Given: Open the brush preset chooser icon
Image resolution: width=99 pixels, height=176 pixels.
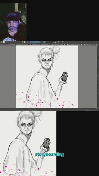Looking at the screenshot, I should tap(4, 42).
